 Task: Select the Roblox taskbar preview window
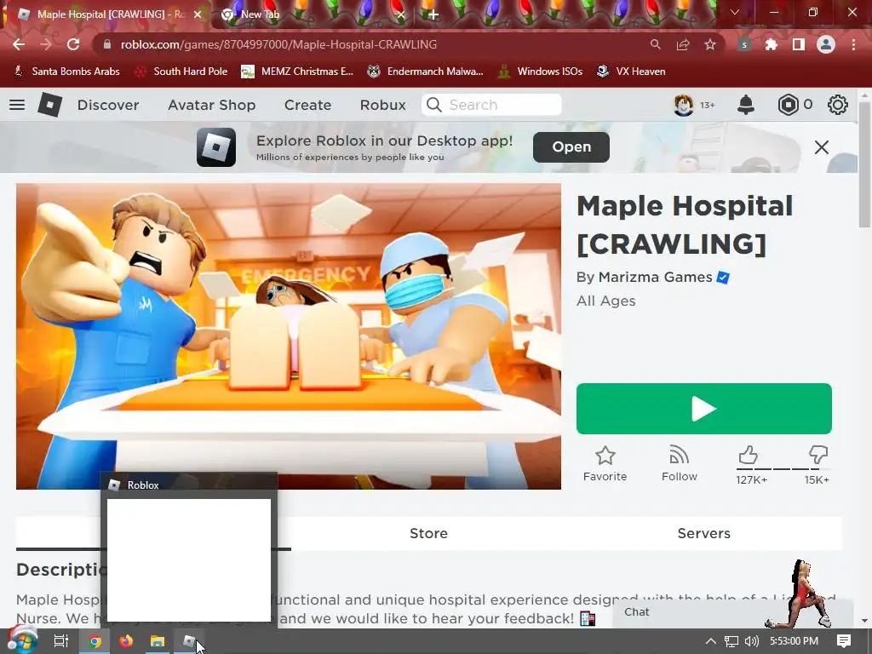click(x=188, y=551)
